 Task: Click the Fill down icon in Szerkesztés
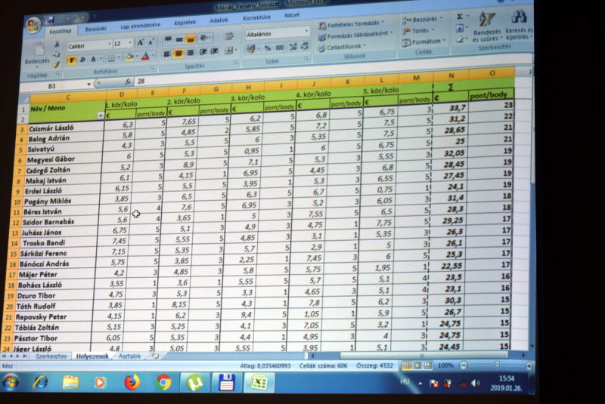tap(460, 28)
